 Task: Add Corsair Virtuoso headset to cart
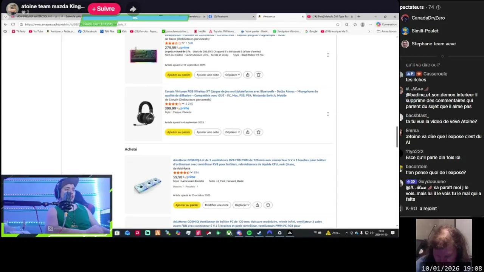(x=178, y=132)
